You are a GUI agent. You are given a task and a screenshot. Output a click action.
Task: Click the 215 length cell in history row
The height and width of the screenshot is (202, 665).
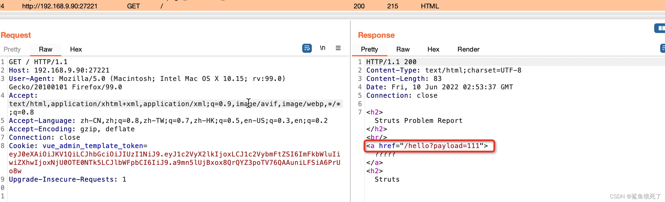point(392,6)
